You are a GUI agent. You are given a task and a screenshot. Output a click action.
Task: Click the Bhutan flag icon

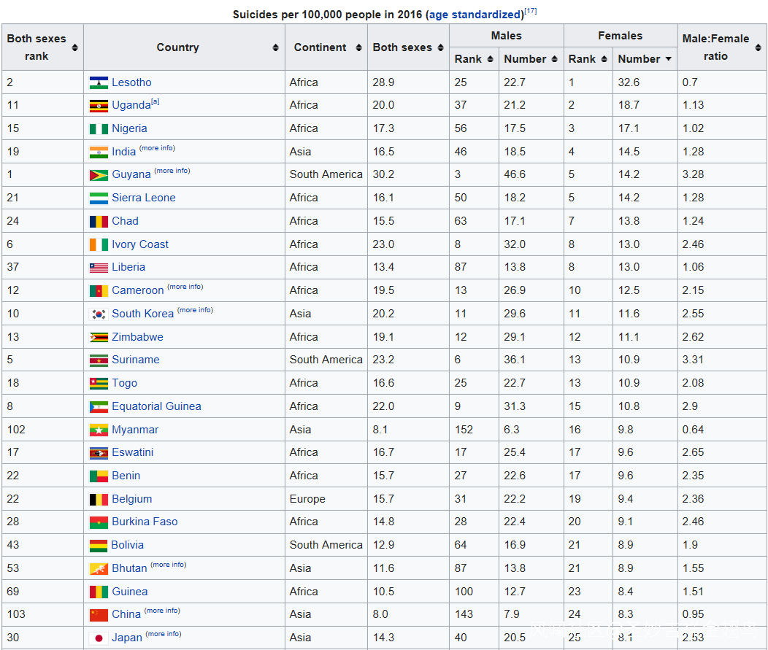(99, 568)
